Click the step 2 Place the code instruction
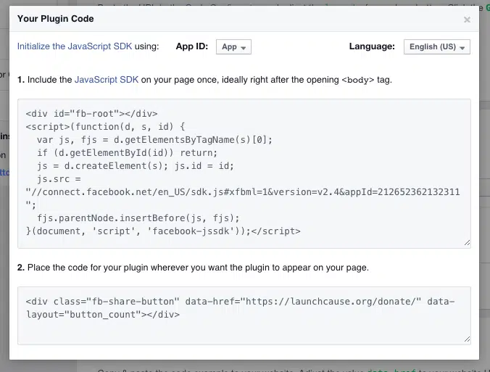This screenshot has height=372, width=490. (193, 268)
